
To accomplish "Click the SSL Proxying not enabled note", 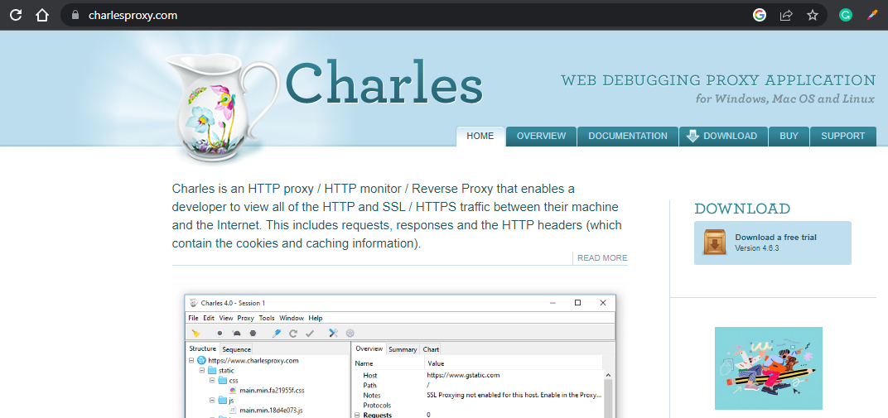I will tap(514, 396).
